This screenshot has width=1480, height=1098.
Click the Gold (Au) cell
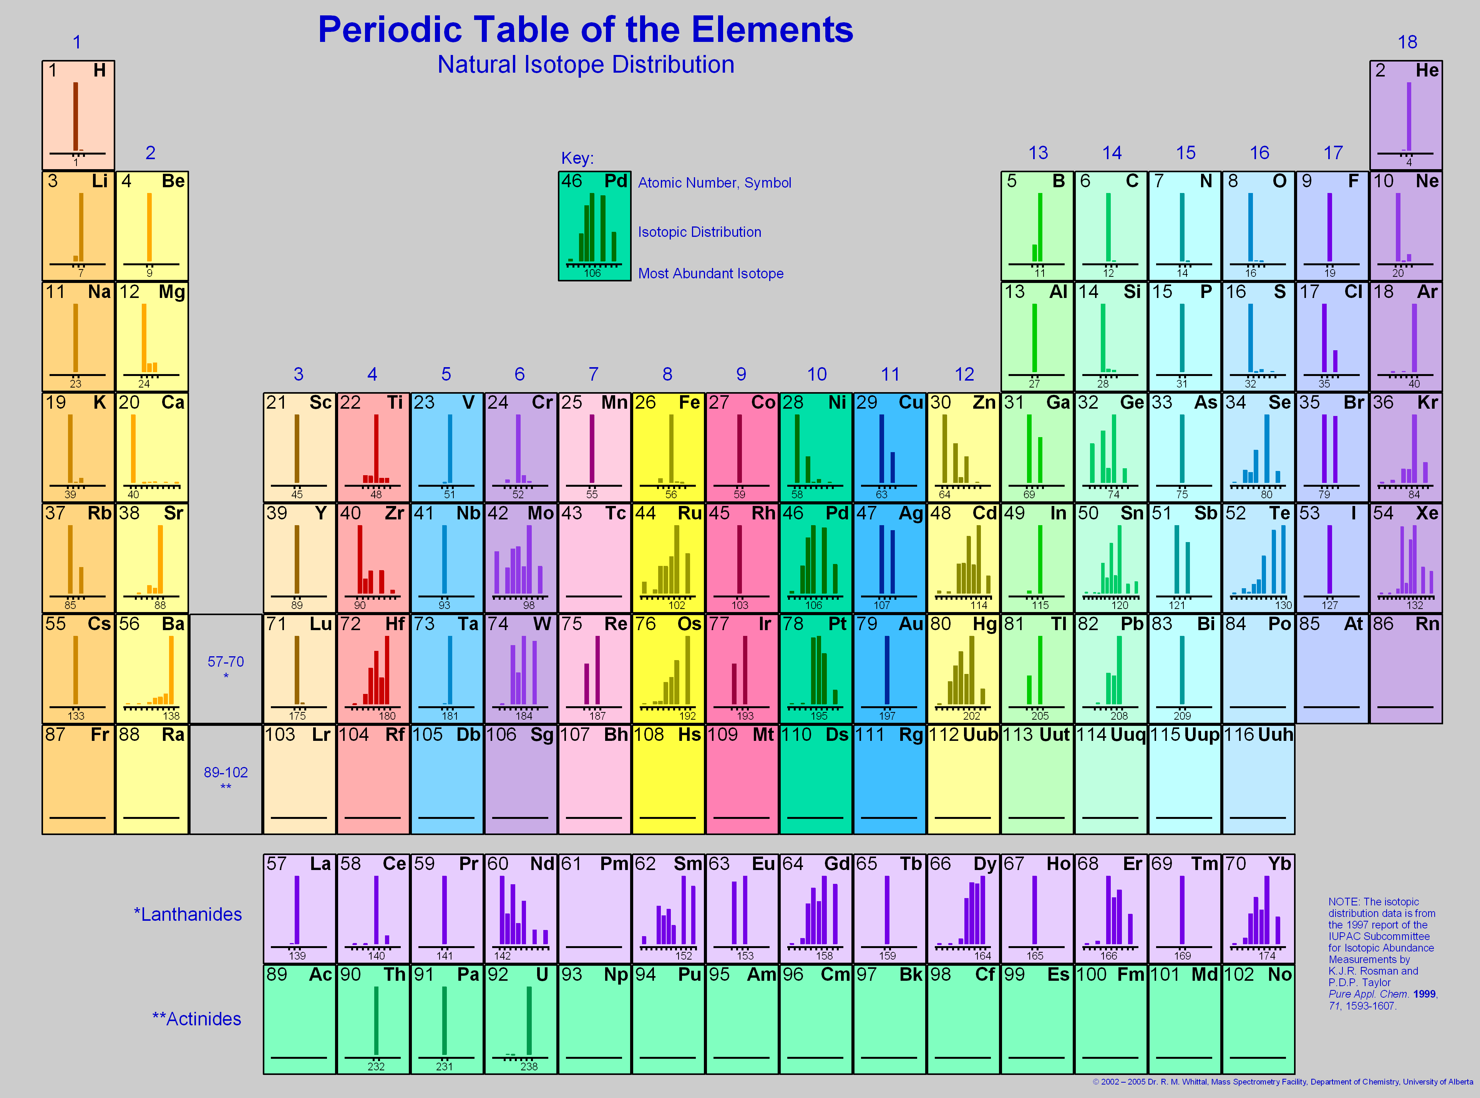point(889,669)
